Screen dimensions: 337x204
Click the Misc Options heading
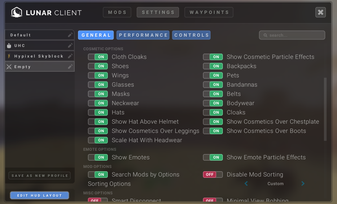pos(98,193)
